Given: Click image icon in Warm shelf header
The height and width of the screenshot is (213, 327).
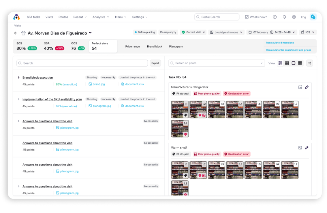Looking at the screenshot, I should [300, 148].
